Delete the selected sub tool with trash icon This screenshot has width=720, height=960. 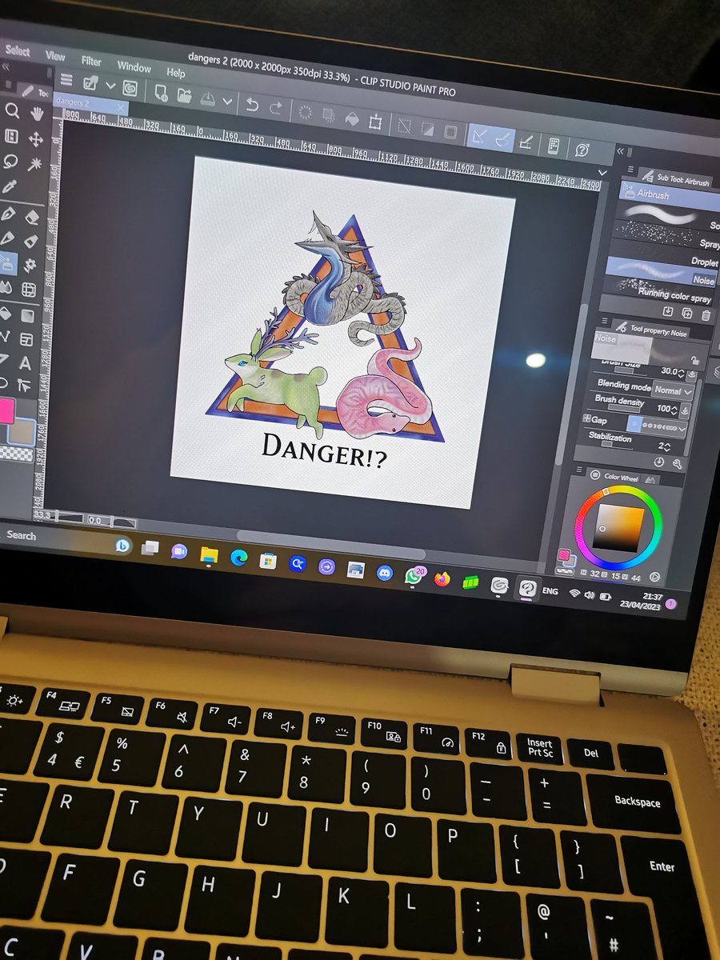click(x=706, y=314)
